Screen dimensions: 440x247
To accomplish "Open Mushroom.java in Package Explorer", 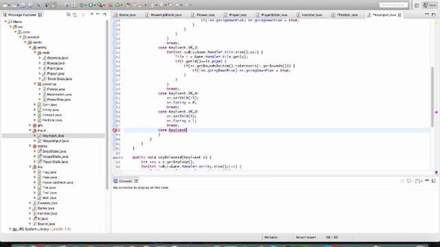I will 59,95.
